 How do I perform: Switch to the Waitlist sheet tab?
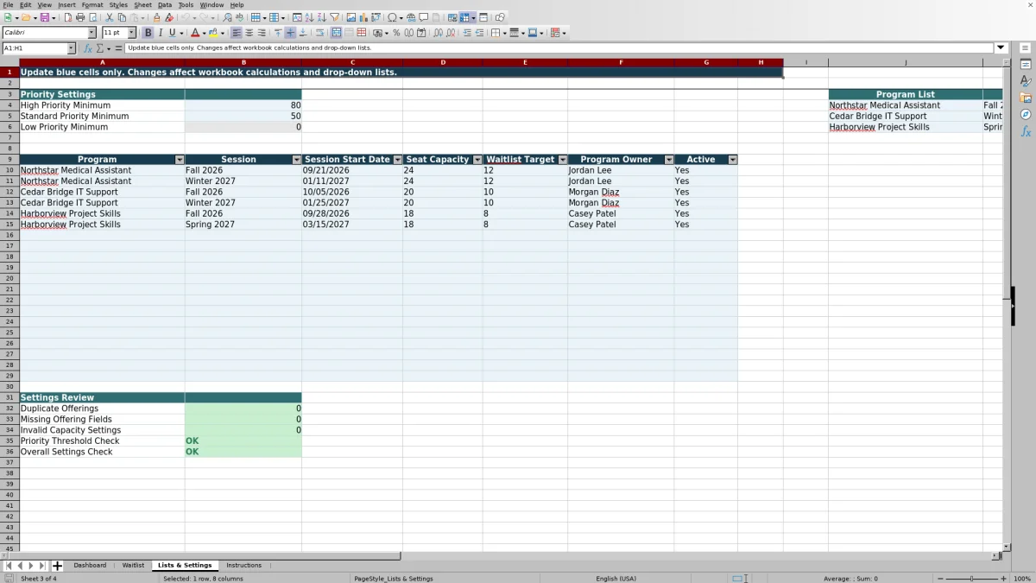pos(133,566)
